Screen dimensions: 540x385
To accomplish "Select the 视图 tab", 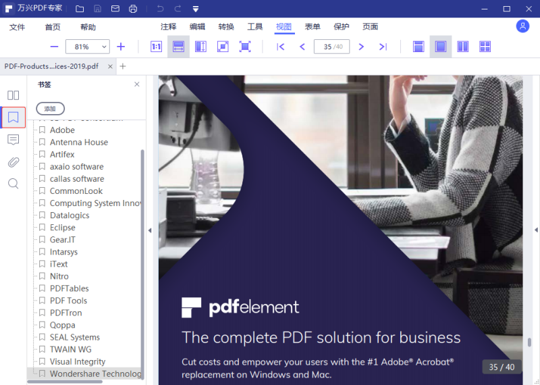I will (284, 26).
